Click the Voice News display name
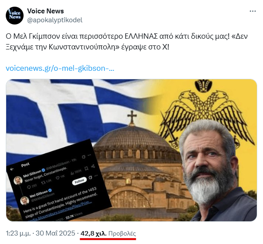263x244 pixels. (x=45, y=11)
